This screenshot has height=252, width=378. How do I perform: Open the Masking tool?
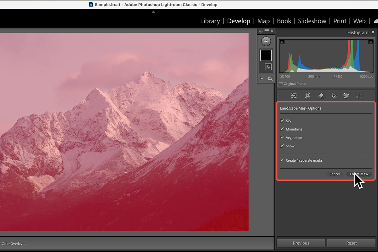(346, 95)
